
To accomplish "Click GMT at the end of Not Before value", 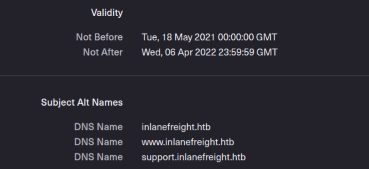I will pos(267,37).
